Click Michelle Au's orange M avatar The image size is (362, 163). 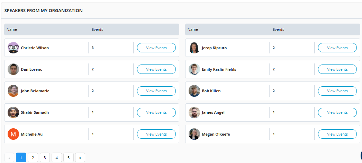(x=13, y=134)
